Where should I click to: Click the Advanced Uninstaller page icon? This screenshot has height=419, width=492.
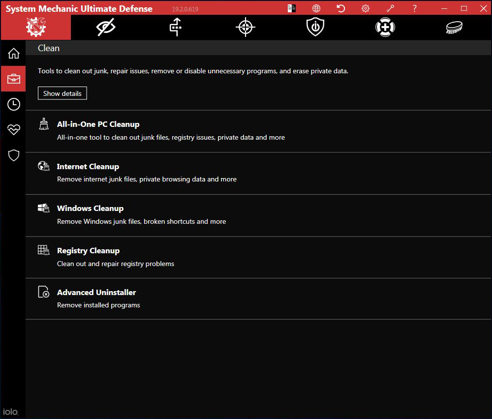click(x=44, y=292)
